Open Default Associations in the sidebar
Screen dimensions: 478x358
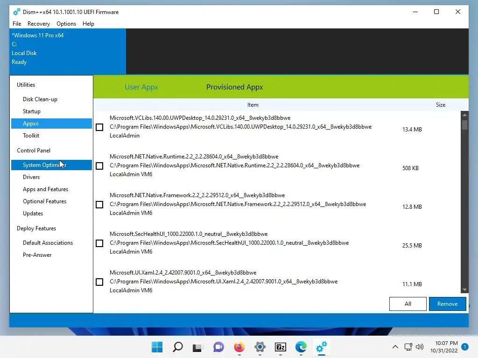pos(51,243)
